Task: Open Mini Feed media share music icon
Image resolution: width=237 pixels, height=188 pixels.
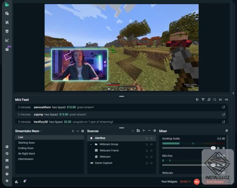Action: tap(209, 100)
